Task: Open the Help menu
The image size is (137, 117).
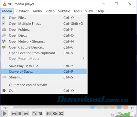Action: (100, 11)
